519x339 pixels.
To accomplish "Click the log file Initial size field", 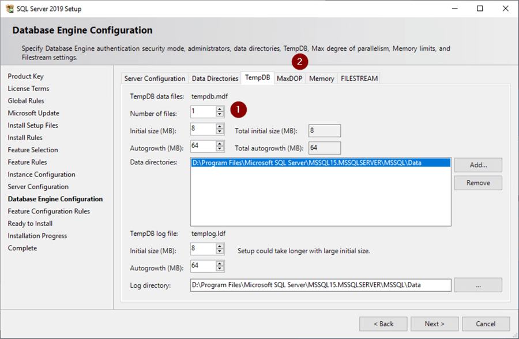I will pos(203,248).
